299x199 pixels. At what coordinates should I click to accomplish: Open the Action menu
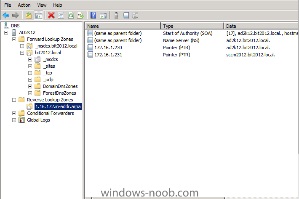click(24, 5)
